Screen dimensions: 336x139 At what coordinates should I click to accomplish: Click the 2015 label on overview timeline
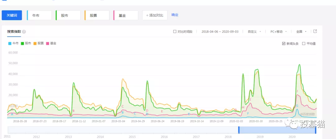coord(132,137)
